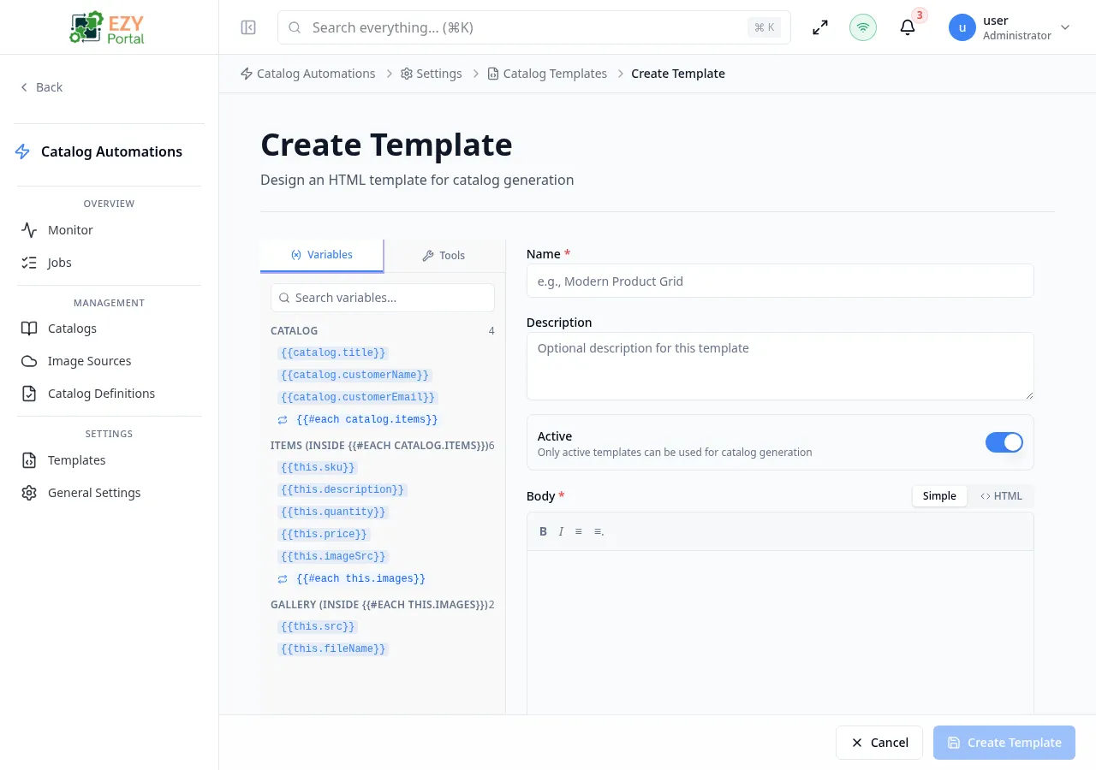1096x770 pixels.
Task: Open Jobs in the sidebar
Action: (109, 263)
